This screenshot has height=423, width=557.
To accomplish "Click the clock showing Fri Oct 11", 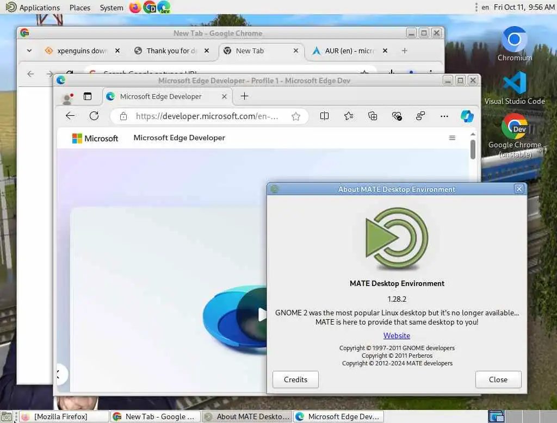I will click(x=524, y=8).
